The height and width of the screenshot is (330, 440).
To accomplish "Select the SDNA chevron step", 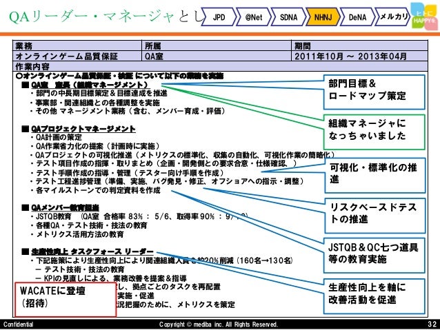I will [288, 17].
